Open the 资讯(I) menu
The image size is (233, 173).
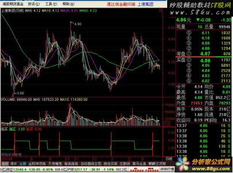coord(34,4)
